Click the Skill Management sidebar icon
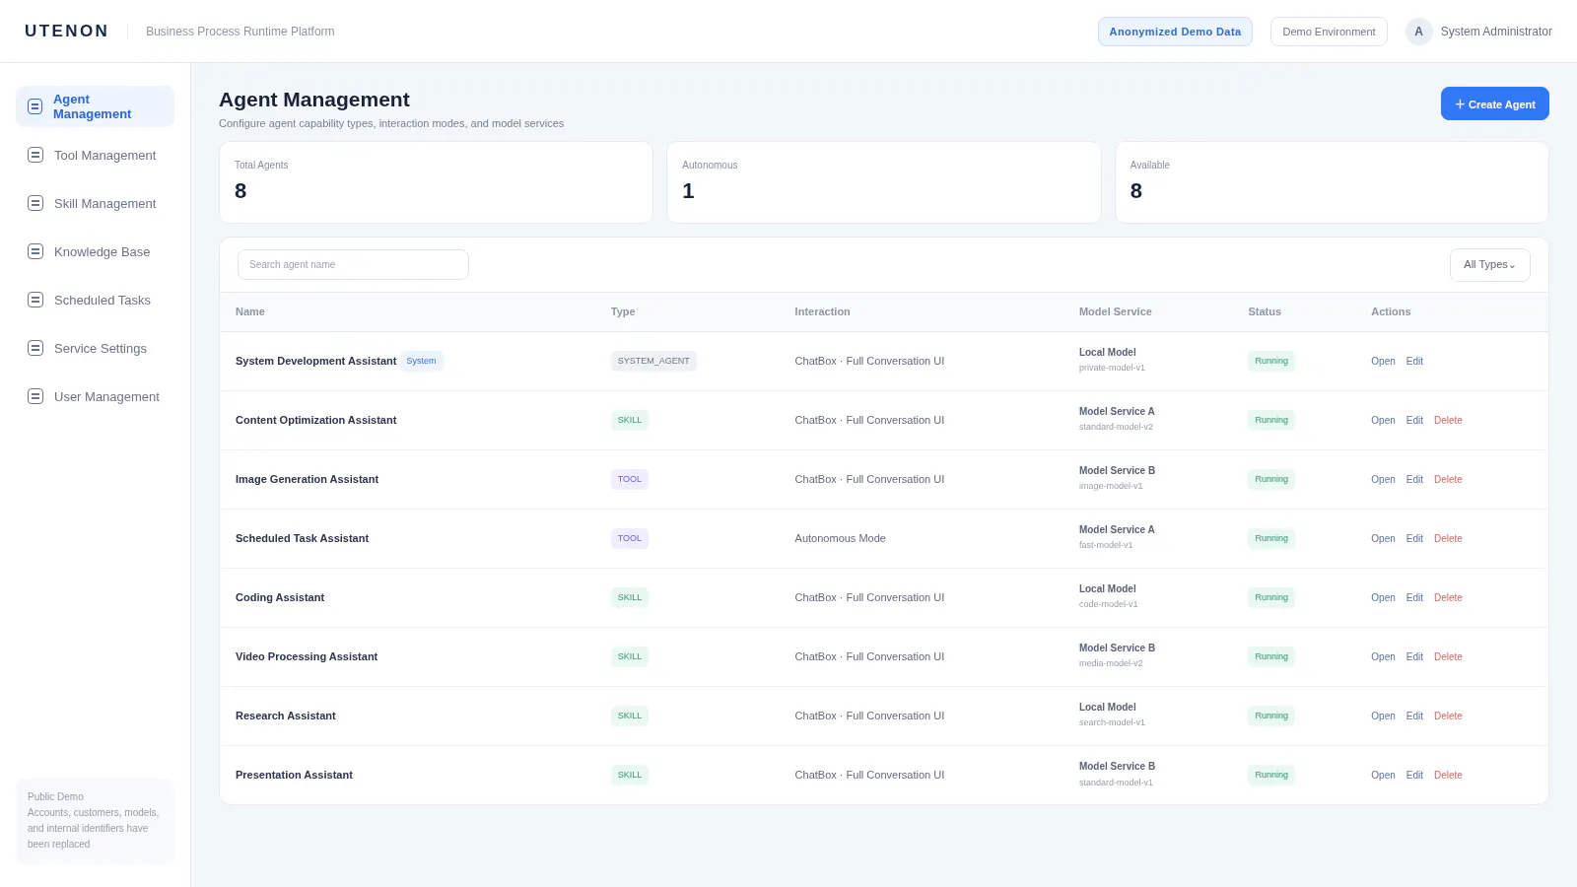Screen dimensions: 1577x887 (x=35, y=203)
